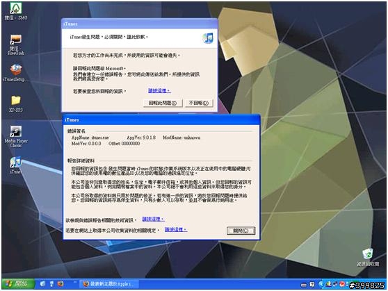Open the FreeGrab desktop shortcut
388x291 pixels.
pyautogui.click(x=16, y=44)
